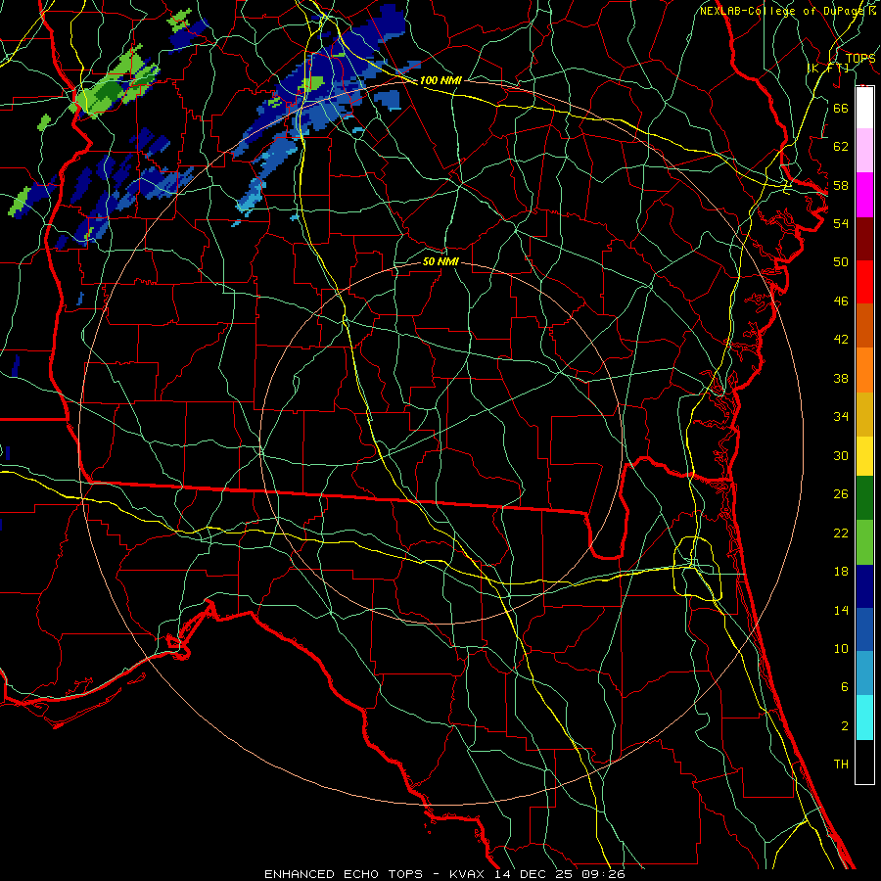881x881 pixels.
Task: Click the "14" legend value
Action: (x=841, y=610)
